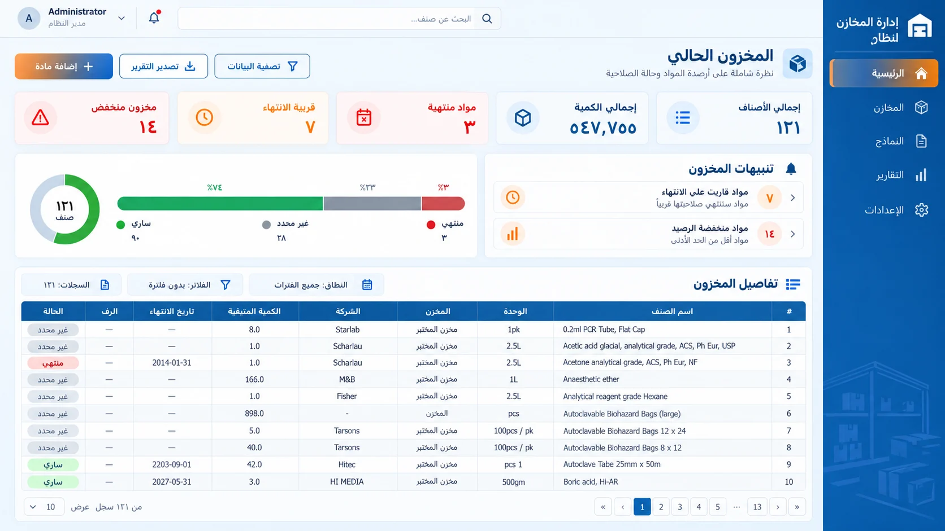
Task: Click the clock icon in قريبة الانتهاء card
Action: pyautogui.click(x=205, y=117)
